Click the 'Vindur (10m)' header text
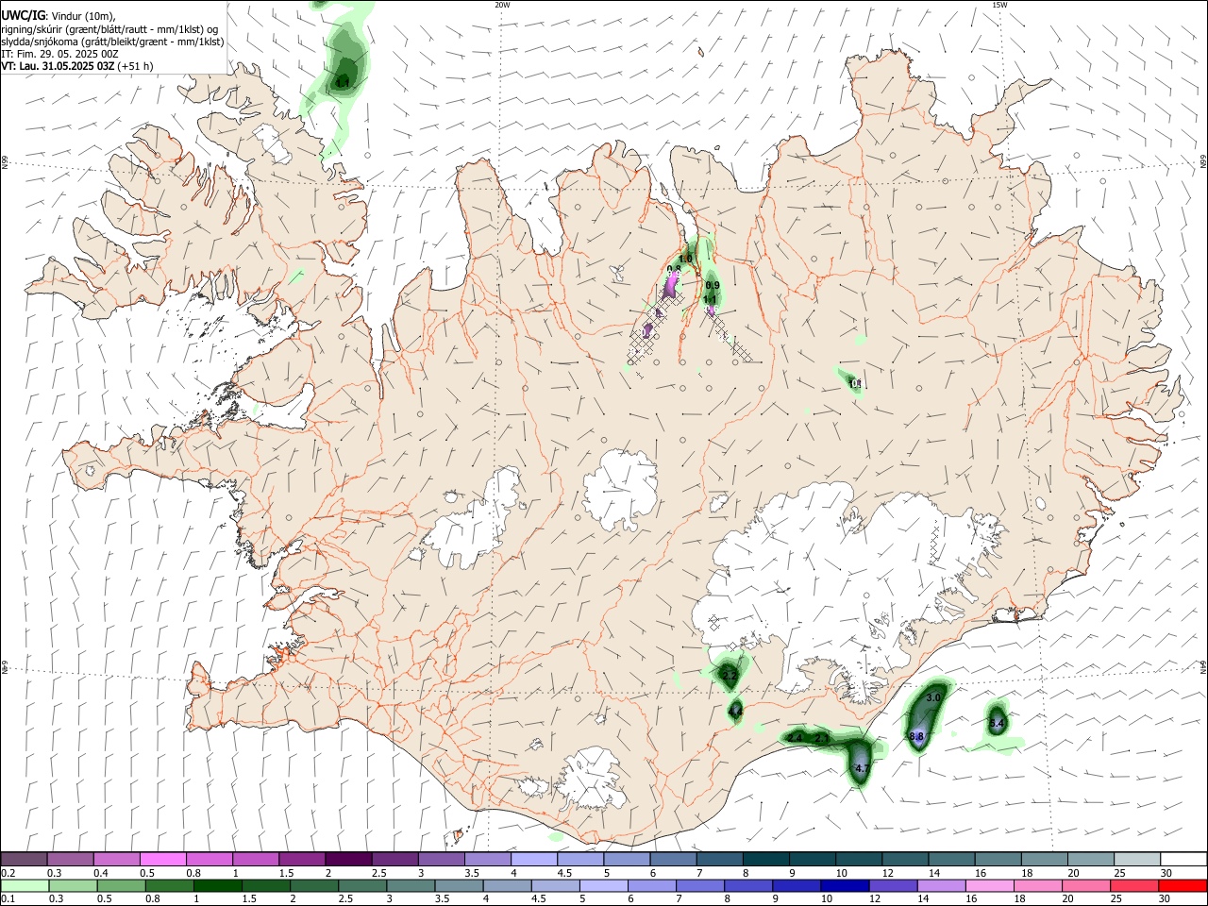 tap(81, 16)
